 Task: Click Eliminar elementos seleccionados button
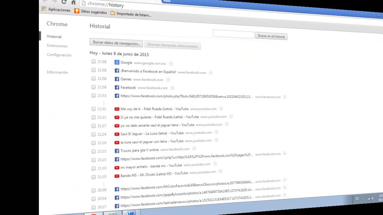click(x=173, y=46)
